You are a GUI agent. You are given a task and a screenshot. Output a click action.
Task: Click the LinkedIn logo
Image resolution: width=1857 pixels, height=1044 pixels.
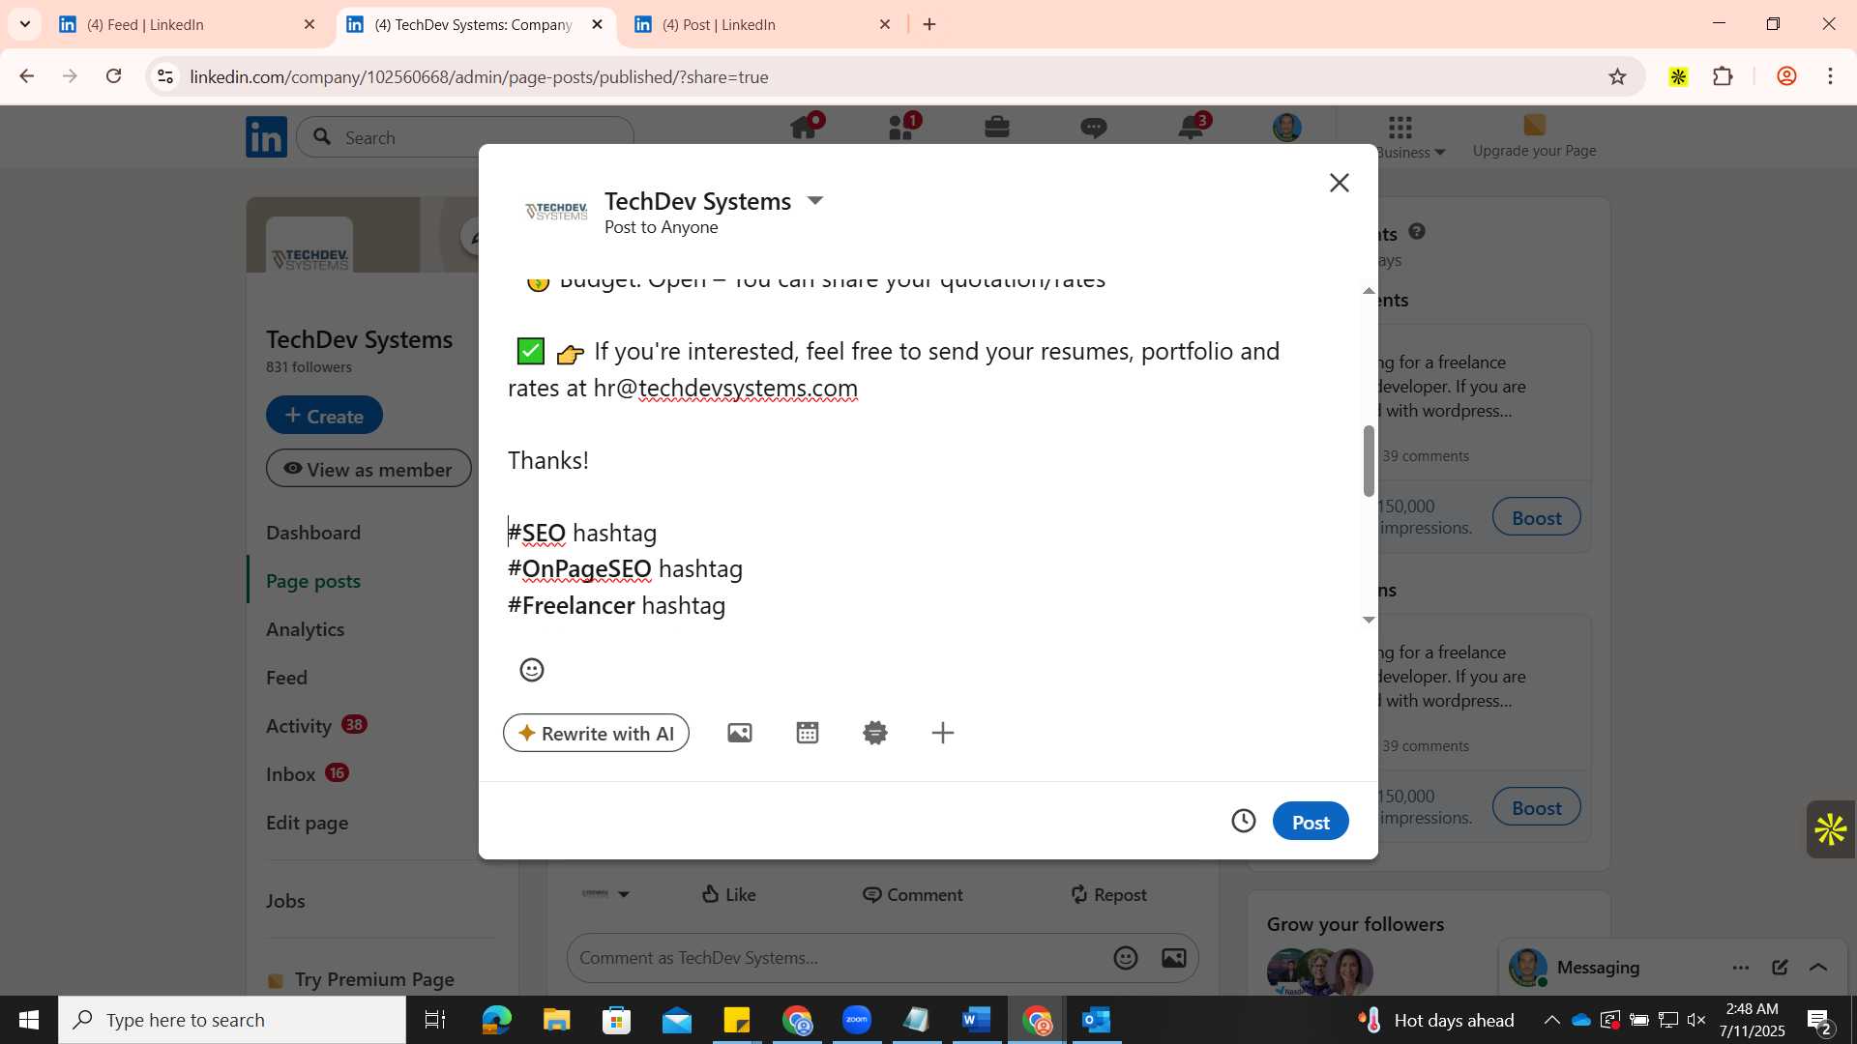point(266,137)
